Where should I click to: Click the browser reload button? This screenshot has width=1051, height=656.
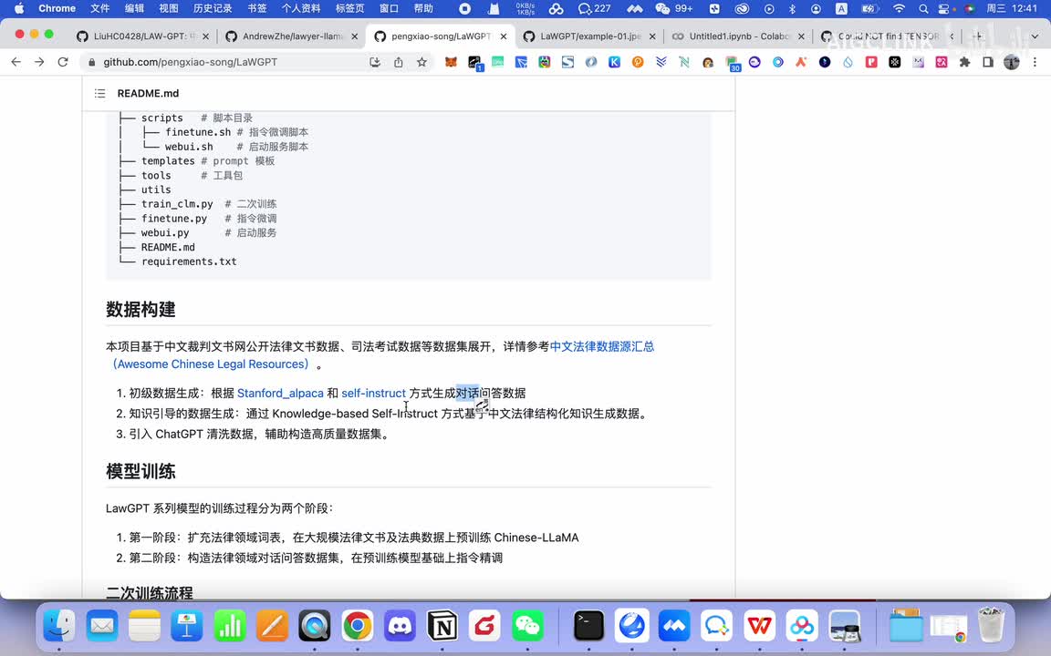coord(63,62)
